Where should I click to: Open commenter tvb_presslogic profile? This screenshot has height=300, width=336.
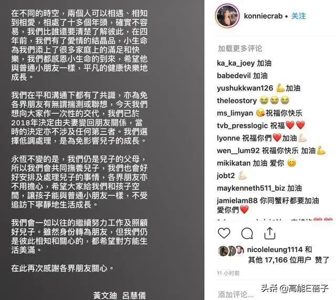pyautogui.click(x=243, y=126)
